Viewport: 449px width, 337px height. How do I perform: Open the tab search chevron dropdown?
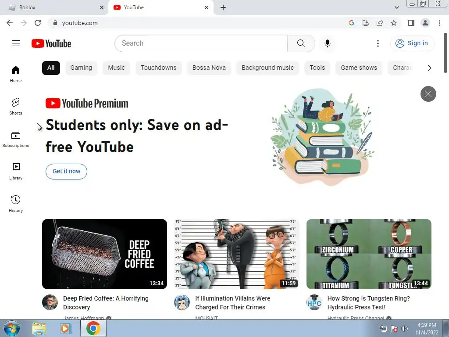(x=396, y=7)
